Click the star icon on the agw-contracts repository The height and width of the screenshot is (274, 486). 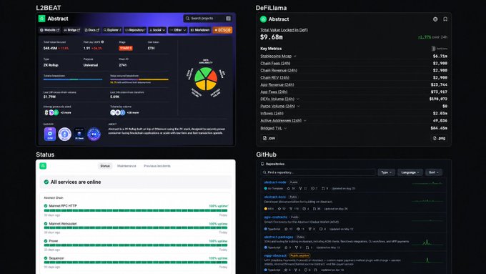286,229
